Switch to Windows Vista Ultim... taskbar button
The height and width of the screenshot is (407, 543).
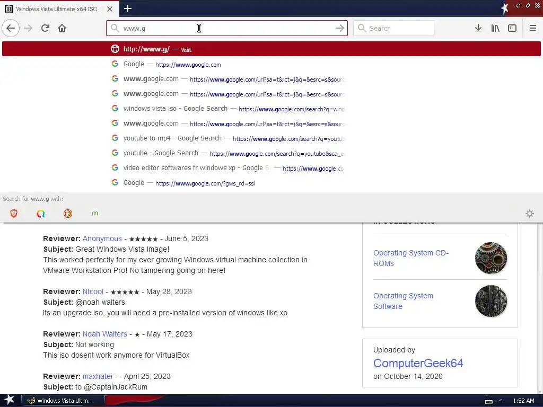64,401
